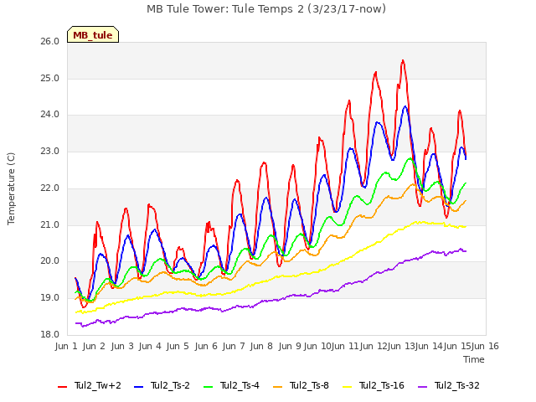Image resolution: width=536 pixels, height=402 pixels.
Task: Click the Jun 9 x-axis label
Action: [x=289, y=346]
